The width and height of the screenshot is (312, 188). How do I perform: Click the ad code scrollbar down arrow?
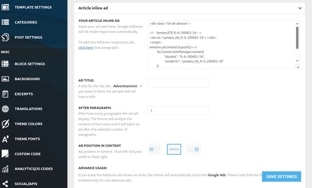coord(297,61)
